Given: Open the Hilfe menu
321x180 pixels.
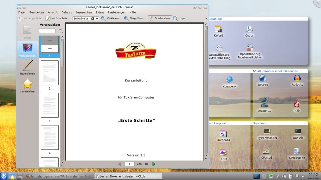Looking at the screenshot, I should pyautogui.click(x=133, y=12).
